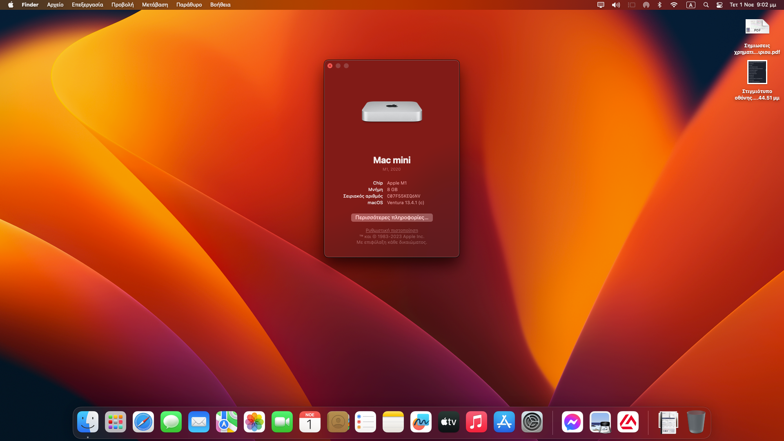
Task: Open the Προβολή menu
Action: tap(122, 5)
